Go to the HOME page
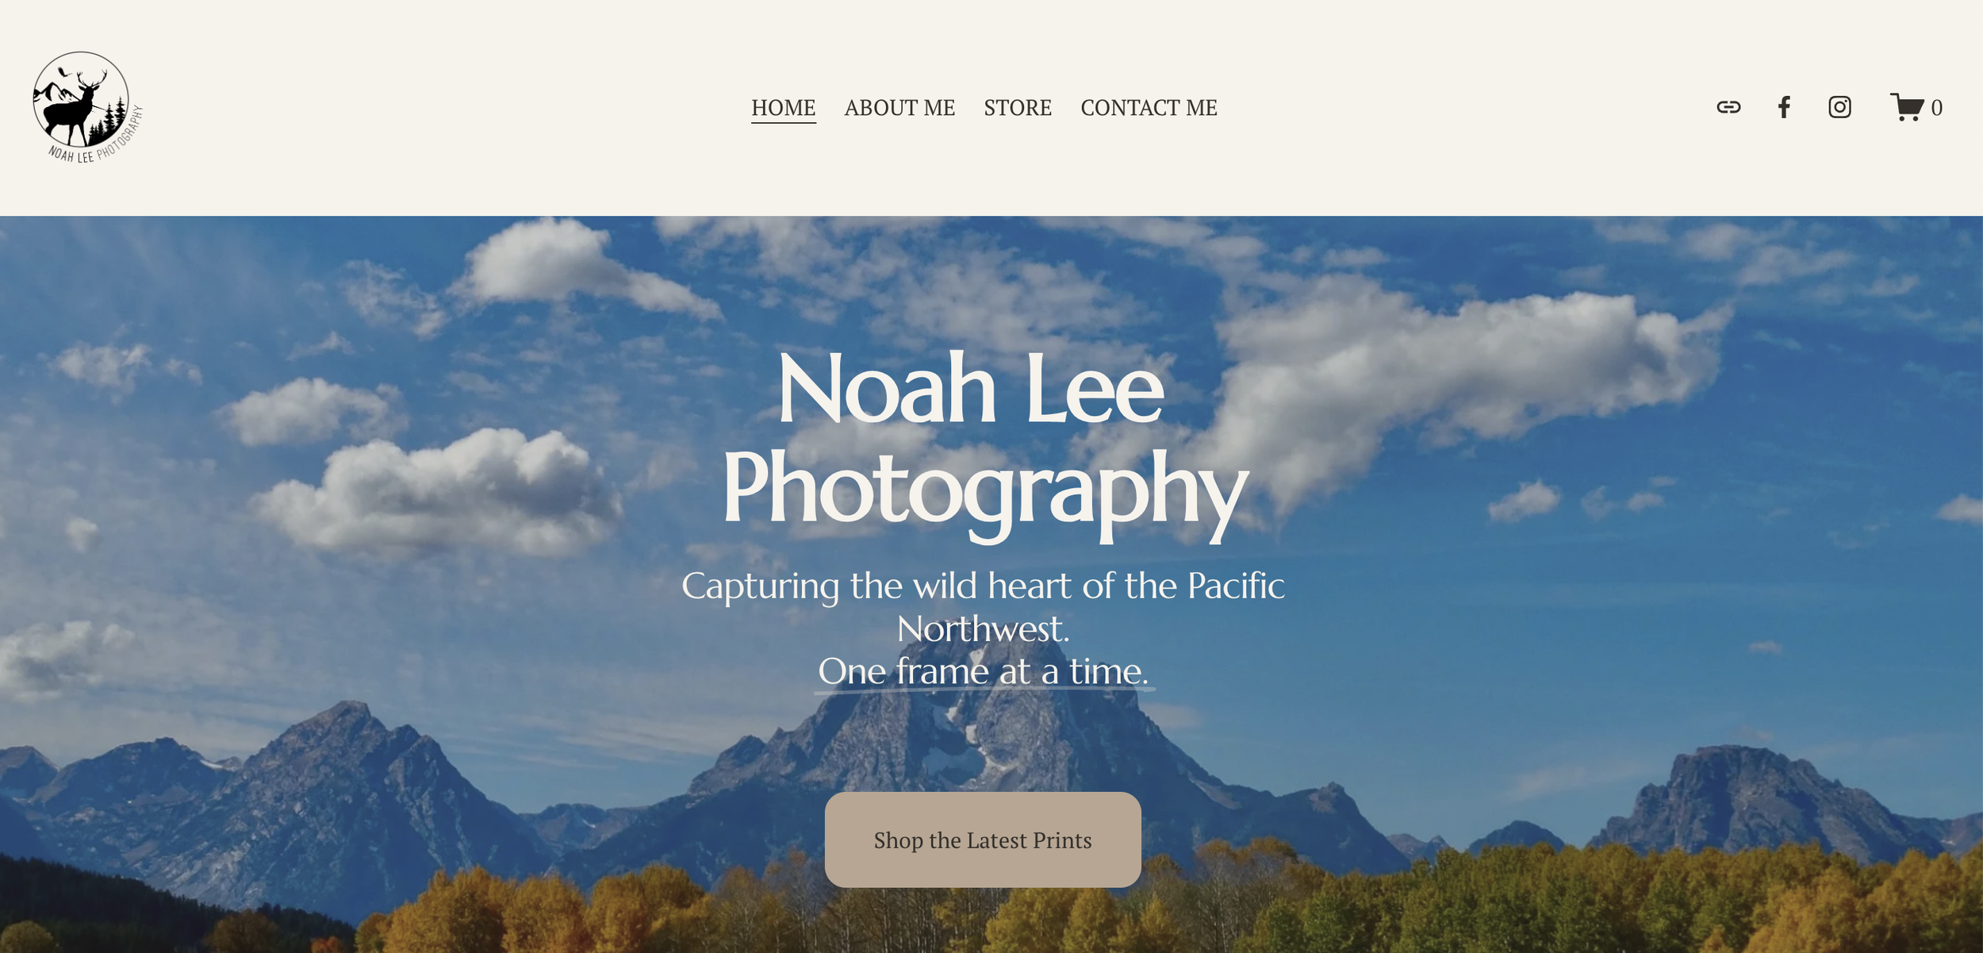Image resolution: width=1983 pixels, height=953 pixels. click(x=783, y=108)
